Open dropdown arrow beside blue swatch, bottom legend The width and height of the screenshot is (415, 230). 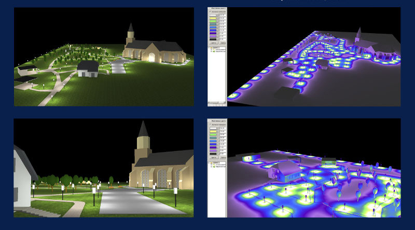[217, 144]
